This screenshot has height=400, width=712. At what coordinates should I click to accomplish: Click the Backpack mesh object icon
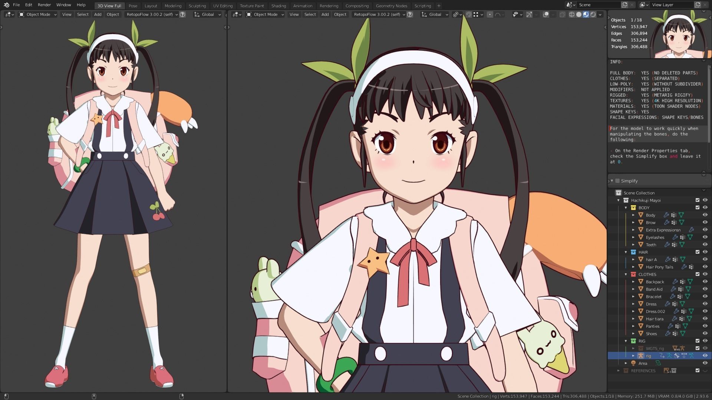640,281
